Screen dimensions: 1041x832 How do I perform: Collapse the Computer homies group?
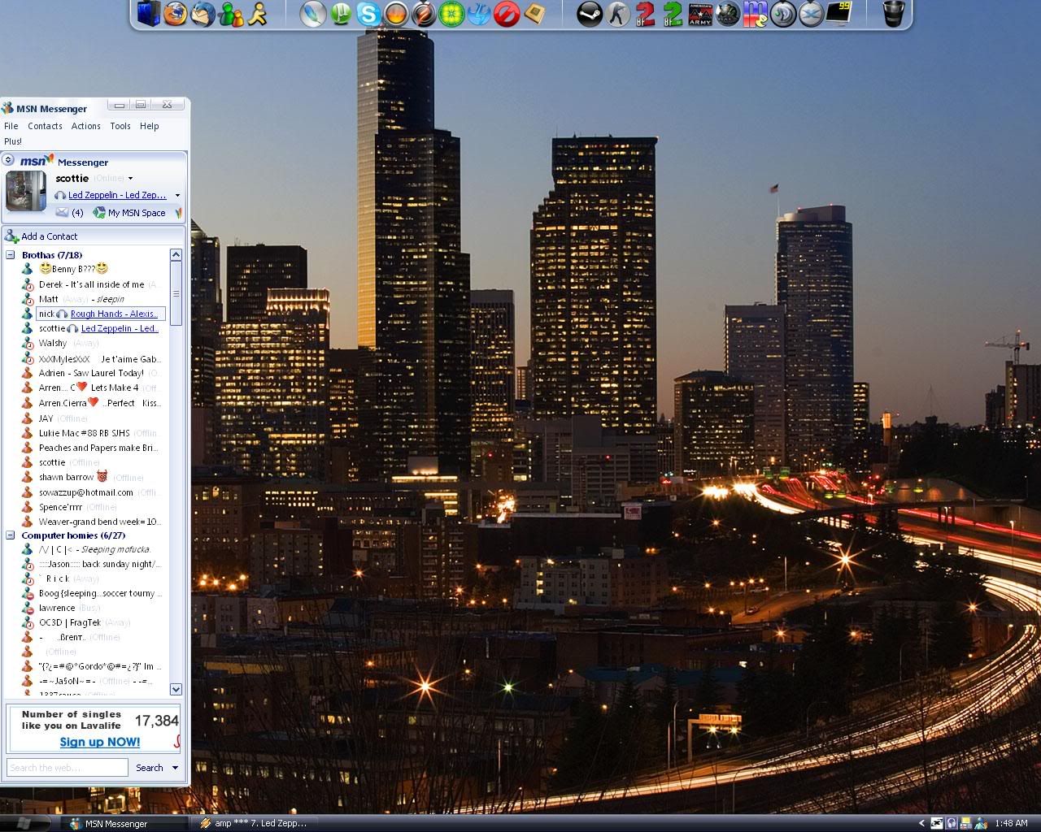11,535
